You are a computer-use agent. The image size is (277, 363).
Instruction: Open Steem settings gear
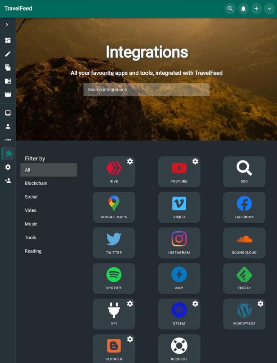click(x=195, y=304)
